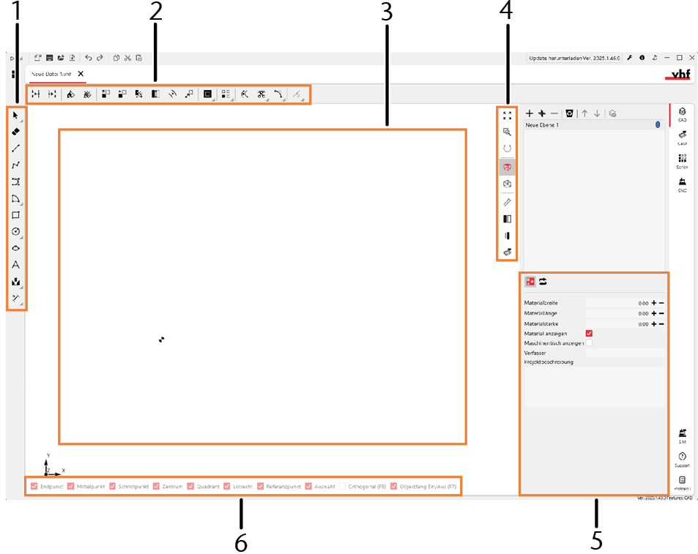Click the Update herunterladen button
This screenshot has width=698, height=554.
[574, 58]
